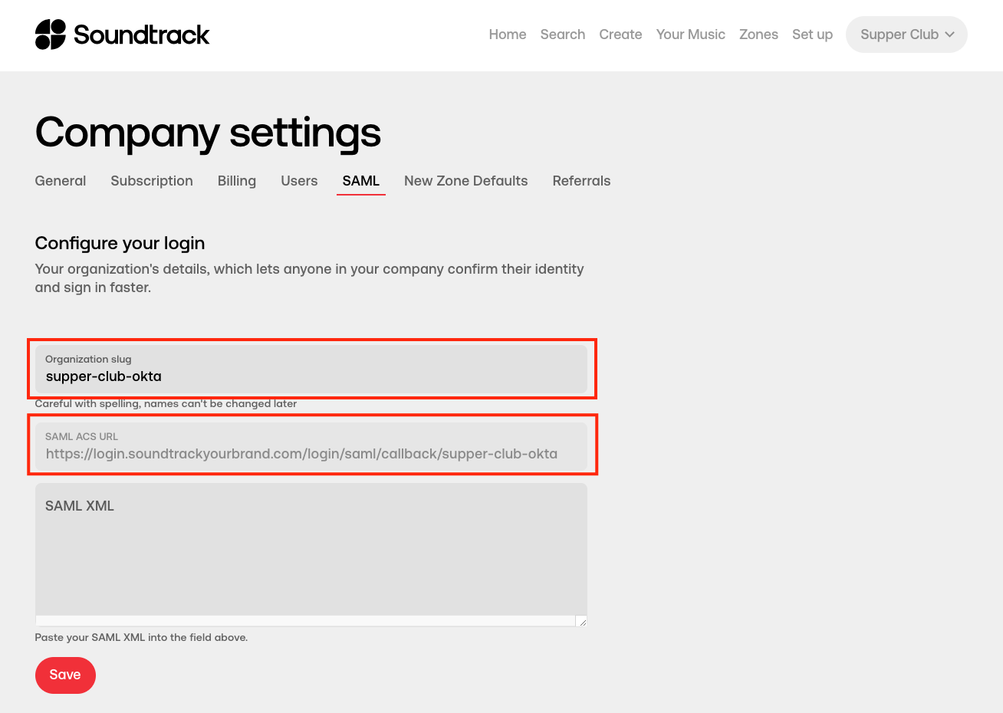
Task: Open the New Zone Defaults tab
Action: [466, 181]
